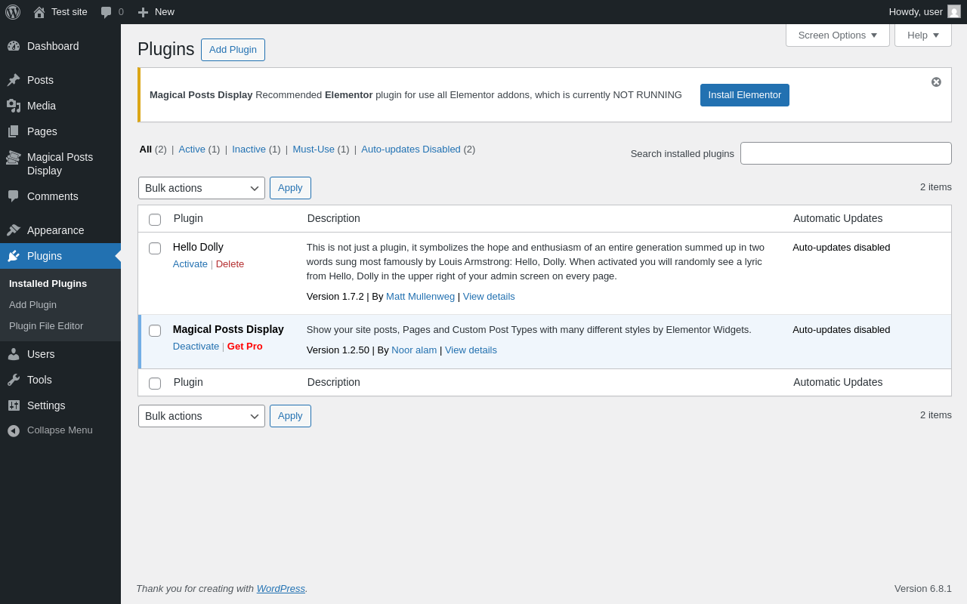View details for Hello Dolly
Image resolution: width=967 pixels, height=604 pixels.
click(489, 297)
